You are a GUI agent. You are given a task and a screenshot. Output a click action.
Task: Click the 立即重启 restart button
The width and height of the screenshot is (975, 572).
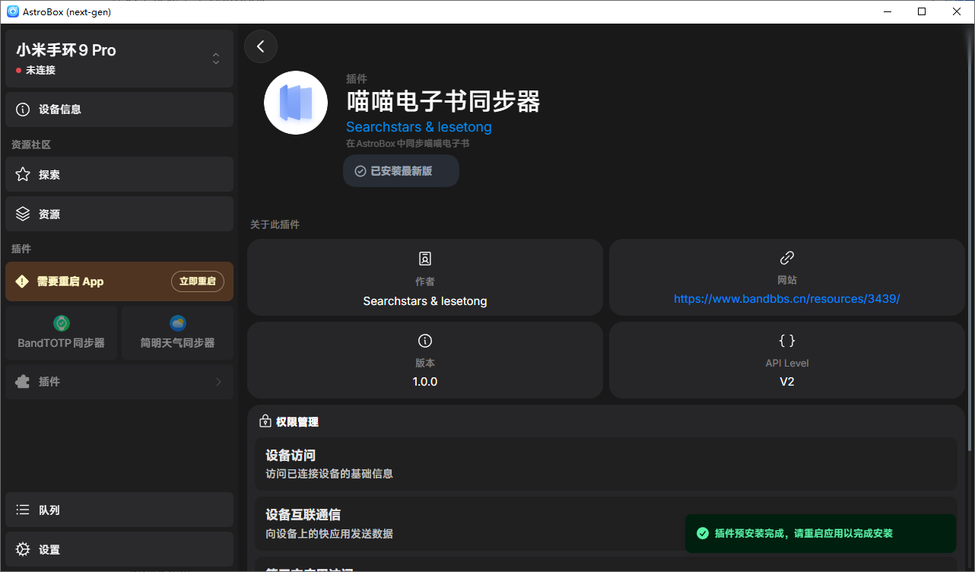(x=198, y=281)
